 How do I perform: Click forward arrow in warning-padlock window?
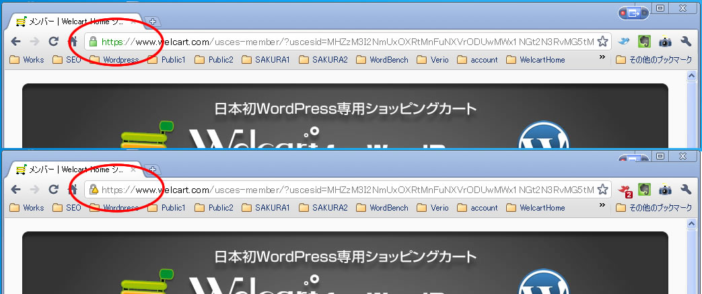[34, 190]
